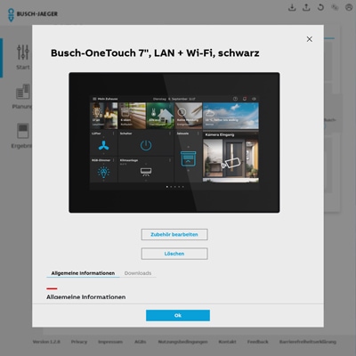The image size is (356, 356).
Task: Click the Busch-OneTouch product image
Action: 174,142
